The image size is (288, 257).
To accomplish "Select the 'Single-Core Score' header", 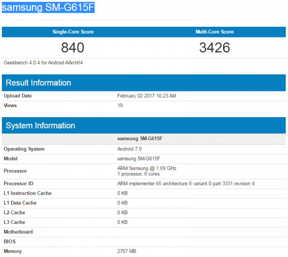I will point(73,32).
